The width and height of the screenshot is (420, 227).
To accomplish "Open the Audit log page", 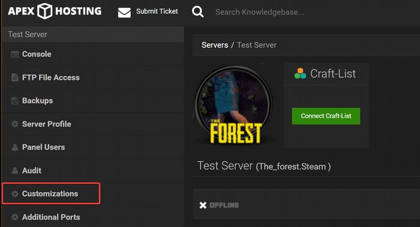I will pyautogui.click(x=32, y=171).
